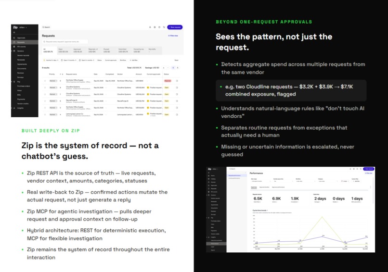Open Home in the Performance screenshot sidebar
This screenshot has height=272, width=388.
coord(213,176)
